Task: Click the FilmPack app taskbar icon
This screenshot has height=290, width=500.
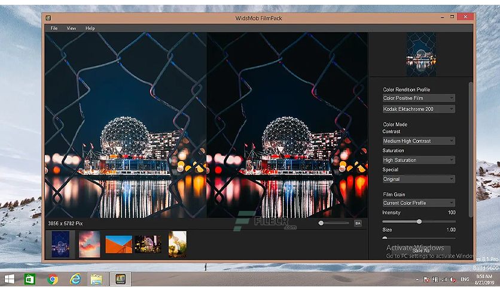Action: click(x=121, y=279)
